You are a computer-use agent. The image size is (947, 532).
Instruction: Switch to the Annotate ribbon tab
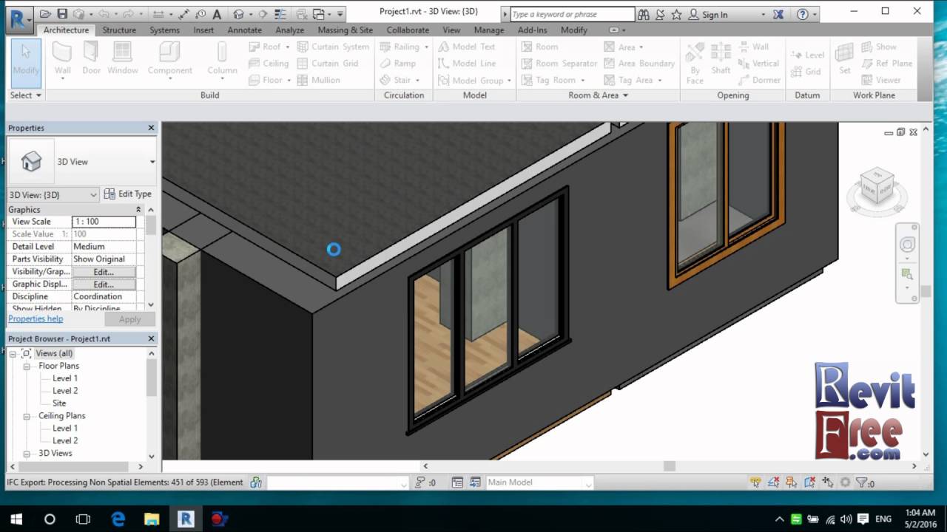(x=245, y=30)
